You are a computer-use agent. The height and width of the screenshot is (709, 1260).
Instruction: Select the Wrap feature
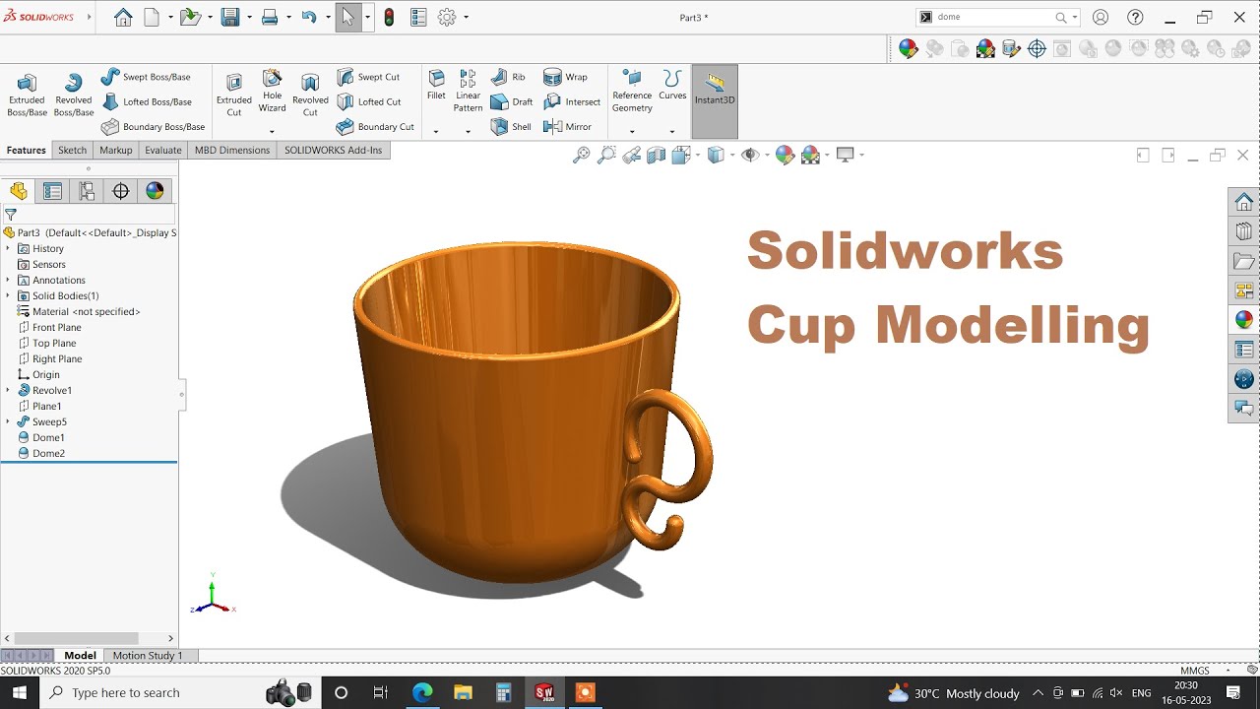565,77
